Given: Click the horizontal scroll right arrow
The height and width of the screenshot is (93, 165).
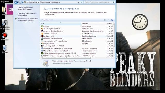Looking at the screenshot, I should point(112,58).
